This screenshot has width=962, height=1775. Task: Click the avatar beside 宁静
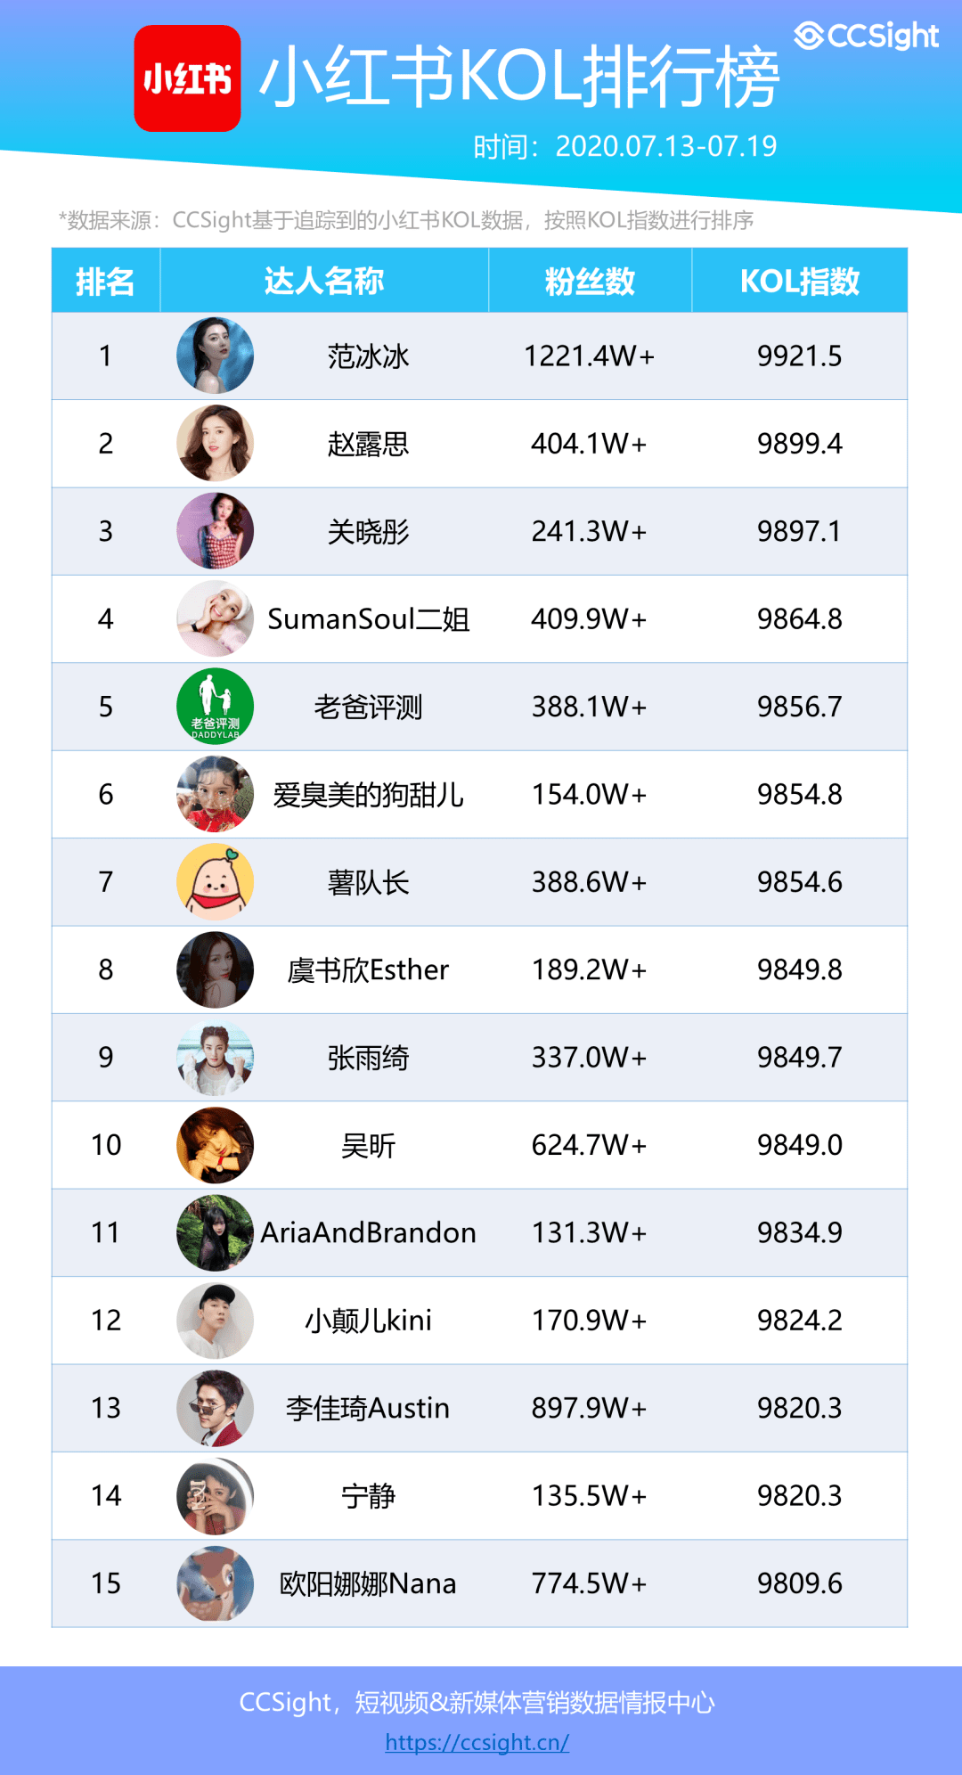(215, 1495)
